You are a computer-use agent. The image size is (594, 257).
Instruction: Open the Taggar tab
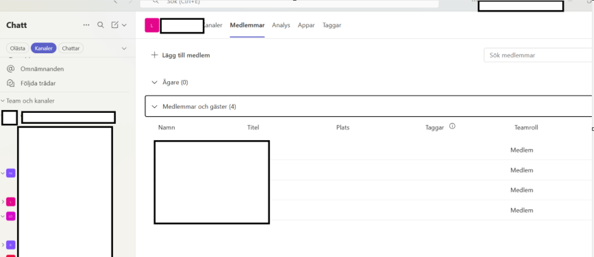(332, 25)
